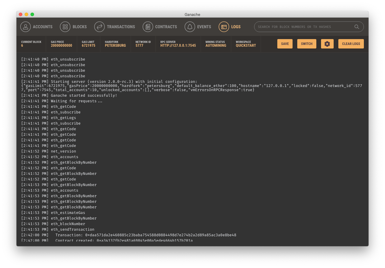Open the Accounts tab
The image size is (385, 268).
click(36, 27)
